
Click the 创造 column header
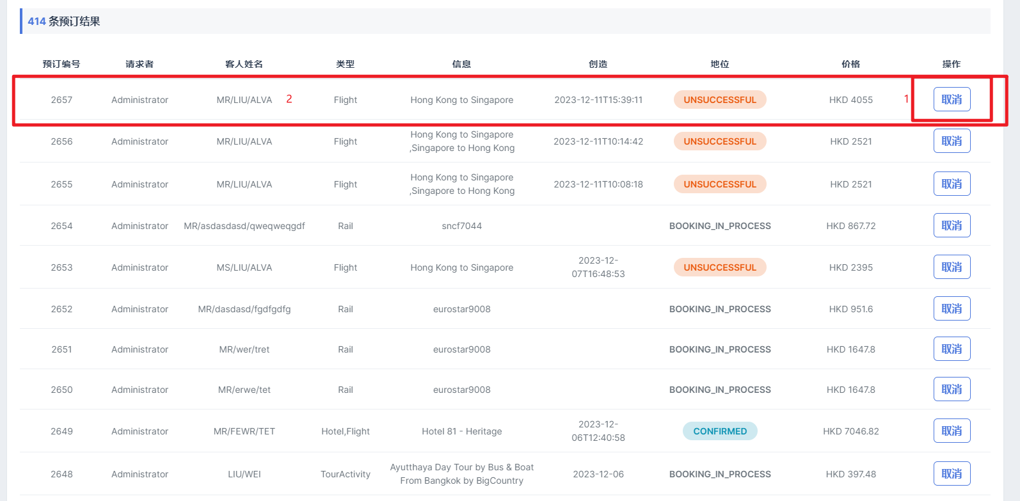click(598, 64)
